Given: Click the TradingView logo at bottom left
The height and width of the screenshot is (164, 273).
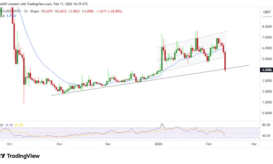Looking at the screenshot, I should click(x=20, y=156).
